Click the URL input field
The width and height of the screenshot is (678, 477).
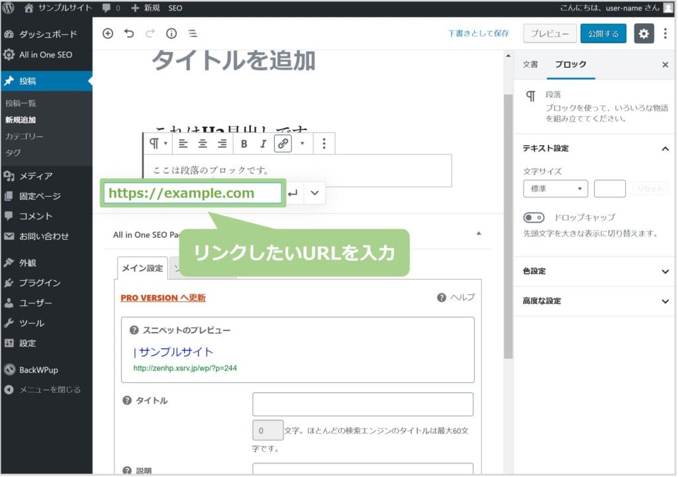pyautogui.click(x=192, y=193)
